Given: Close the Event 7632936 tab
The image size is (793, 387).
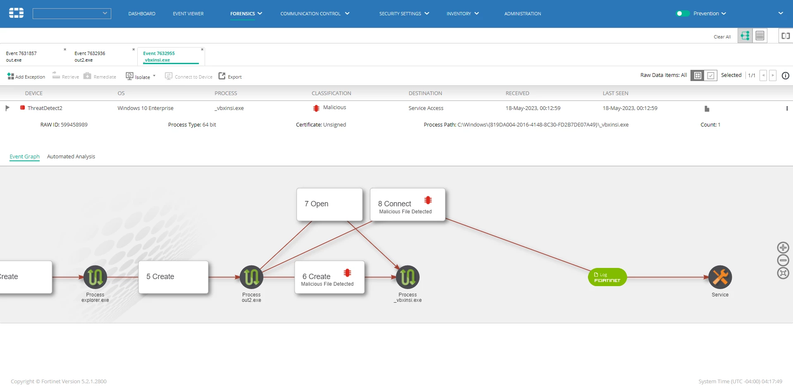Looking at the screenshot, I should click(134, 49).
